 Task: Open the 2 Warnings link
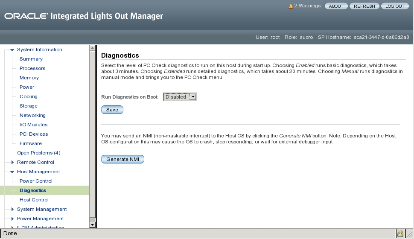(307, 6)
